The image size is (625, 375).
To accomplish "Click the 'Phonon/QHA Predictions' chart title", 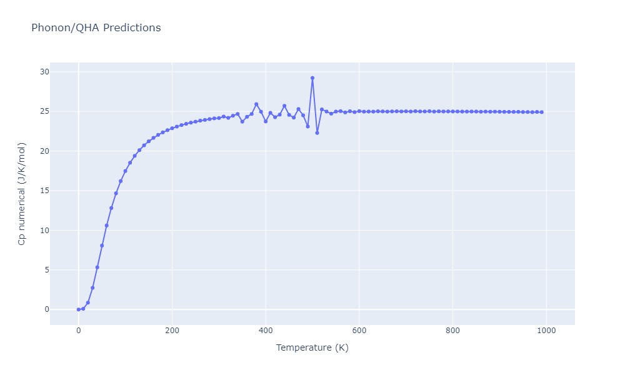I will pyautogui.click(x=96, y=28).
